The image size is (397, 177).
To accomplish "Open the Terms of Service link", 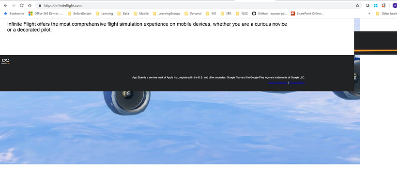I will [278, 82].
